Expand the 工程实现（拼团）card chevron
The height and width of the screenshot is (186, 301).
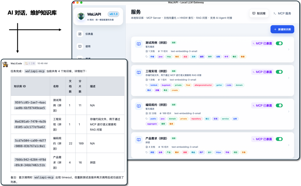click(x=288, y=78)
